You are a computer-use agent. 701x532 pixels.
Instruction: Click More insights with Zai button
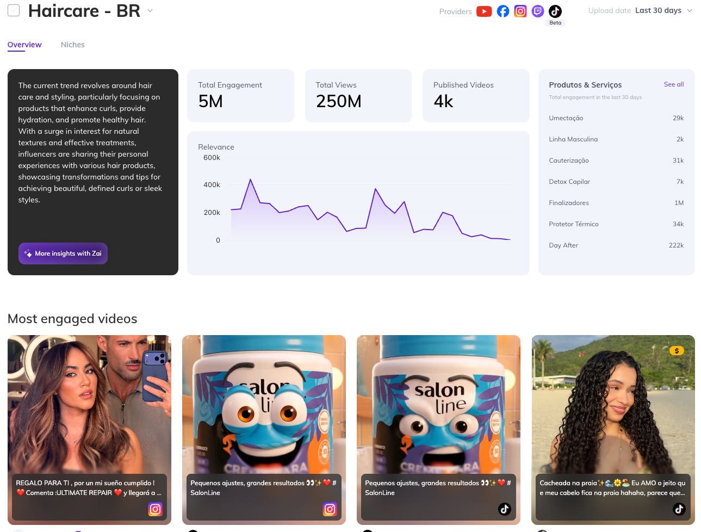click(63, 253)
